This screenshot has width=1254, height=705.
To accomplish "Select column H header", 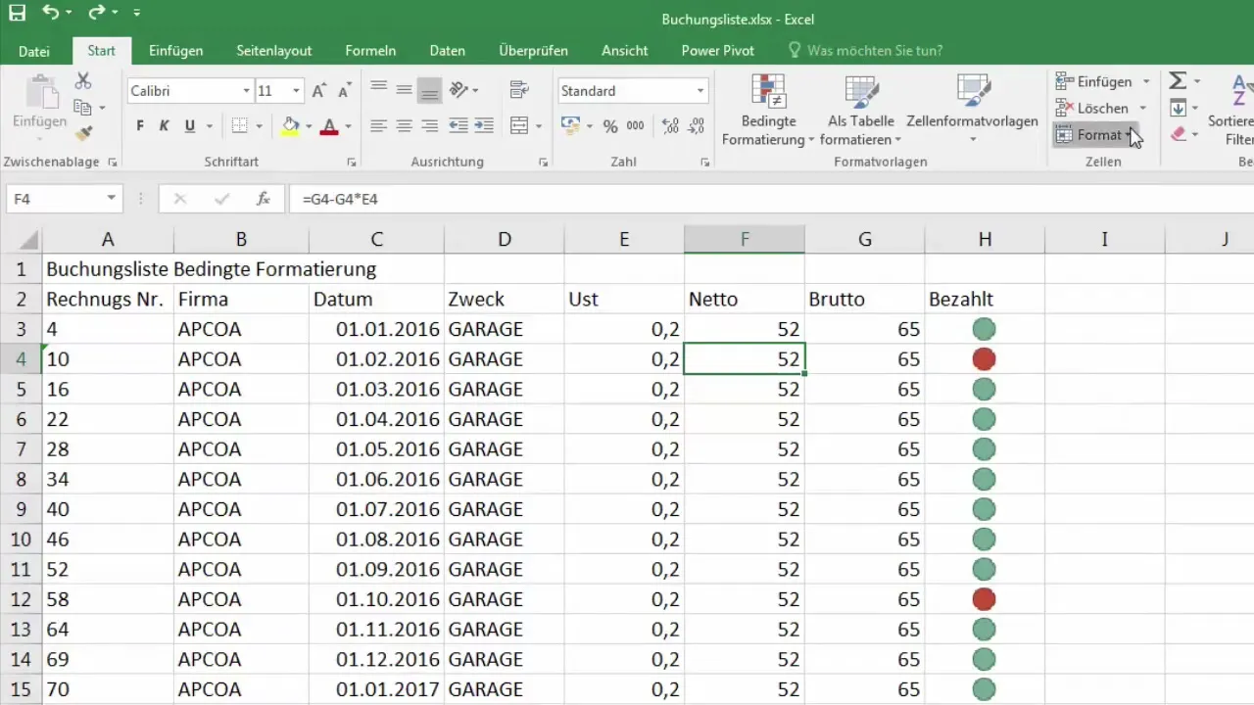I will coord(985,239).
